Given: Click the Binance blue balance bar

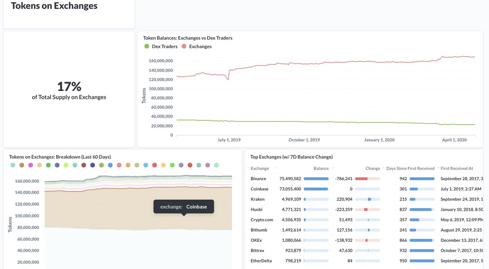Looking at the screenshot, I should (316, 179).
